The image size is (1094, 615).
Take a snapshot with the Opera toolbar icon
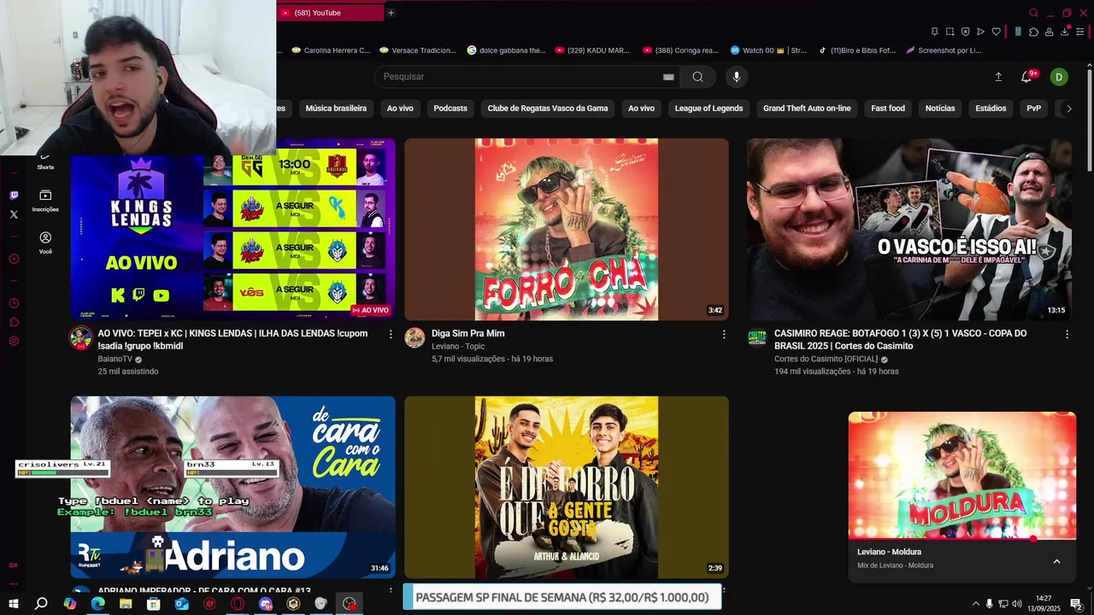950,32
